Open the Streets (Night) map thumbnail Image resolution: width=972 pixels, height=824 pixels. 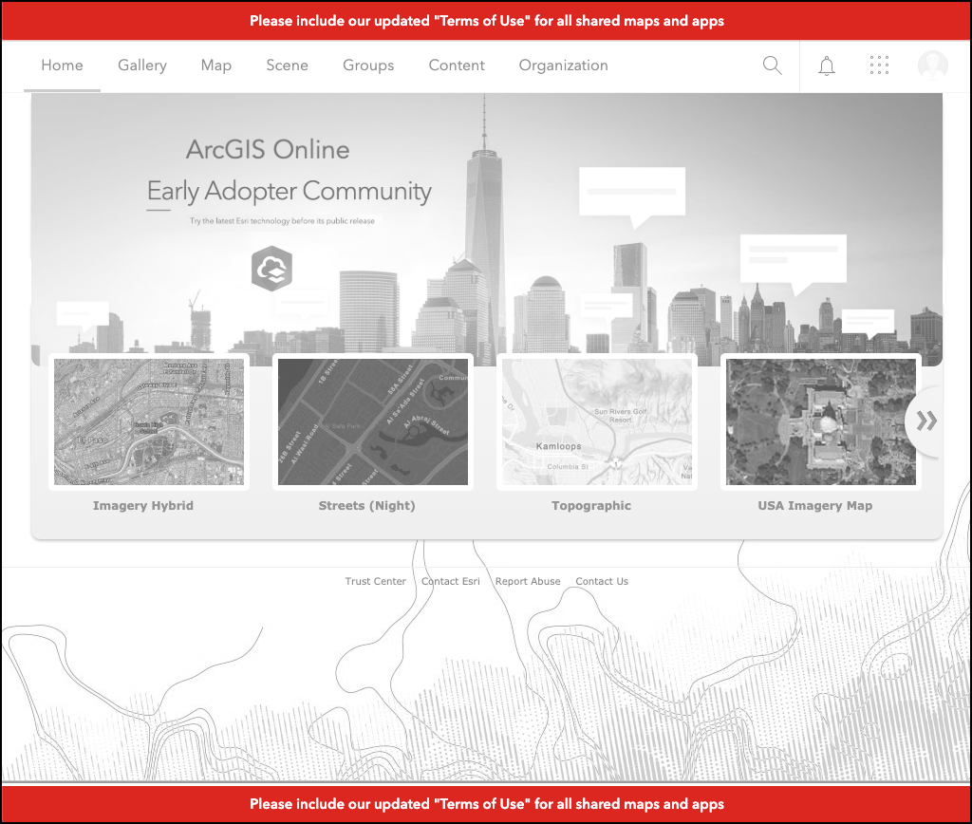[x=372, y=421]
